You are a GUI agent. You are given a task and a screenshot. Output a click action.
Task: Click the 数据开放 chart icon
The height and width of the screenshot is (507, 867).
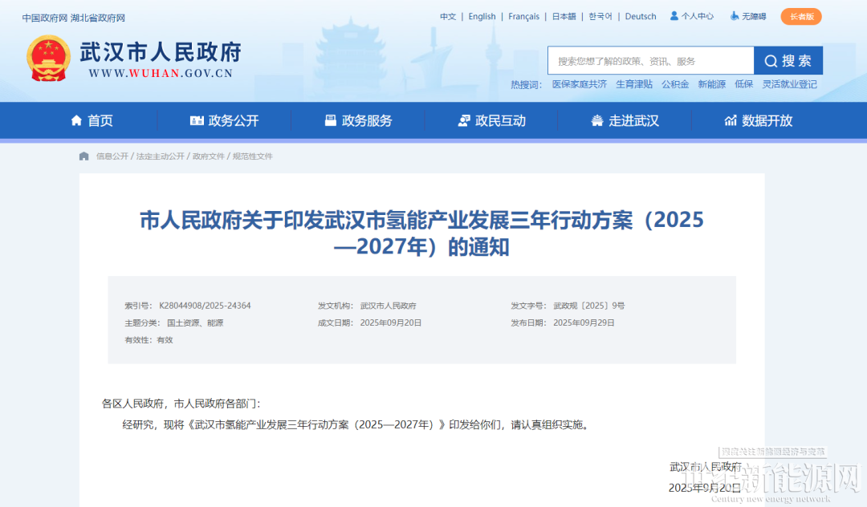point(731,120)
